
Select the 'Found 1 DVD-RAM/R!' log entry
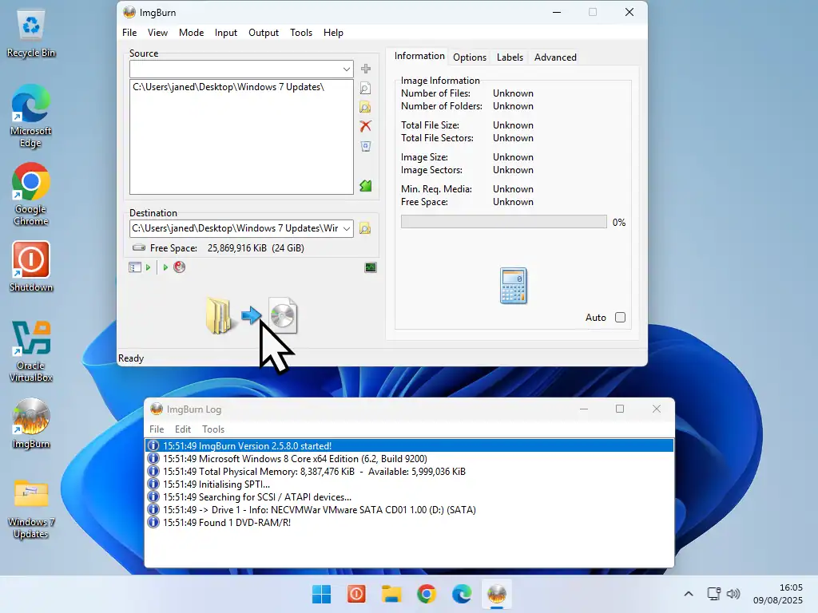(227, 523)
